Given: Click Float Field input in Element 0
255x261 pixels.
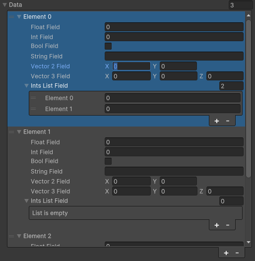Looking at the screenshot, I should (x=174, y=27).
